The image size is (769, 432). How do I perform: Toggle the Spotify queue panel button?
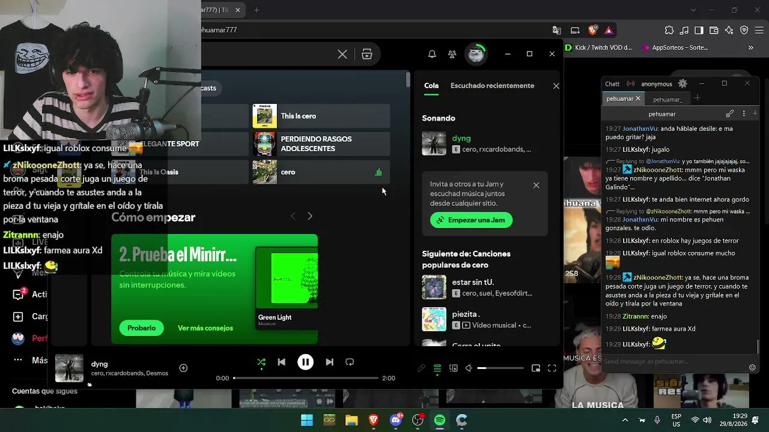(x=437, y=368)
